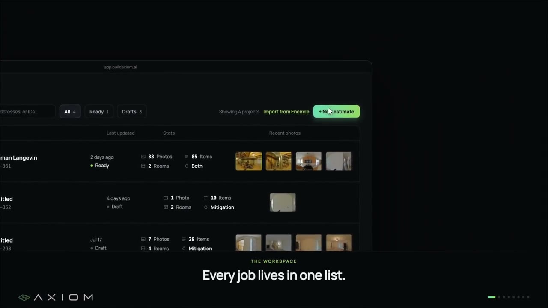
Task: Click the Last updated column header
Action: click(x=121, y=133)
